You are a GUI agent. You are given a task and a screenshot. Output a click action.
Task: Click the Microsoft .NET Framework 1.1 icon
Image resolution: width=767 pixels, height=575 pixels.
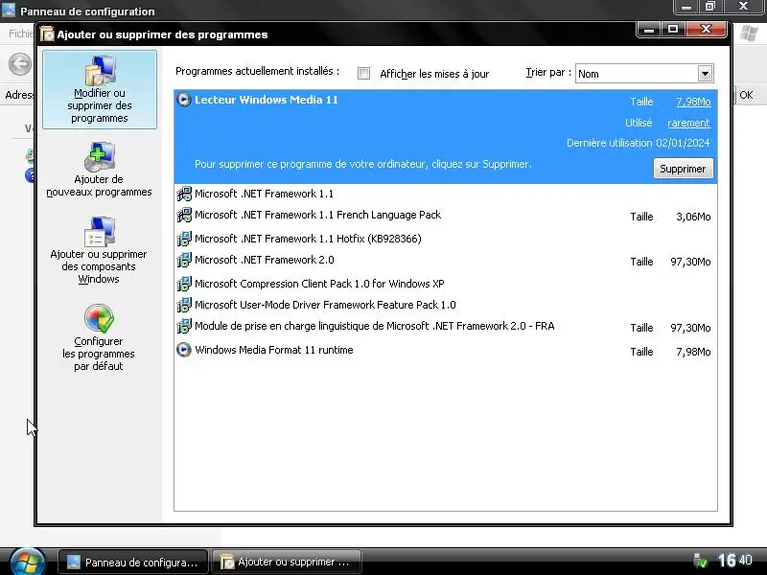click(x=184, y=194)
